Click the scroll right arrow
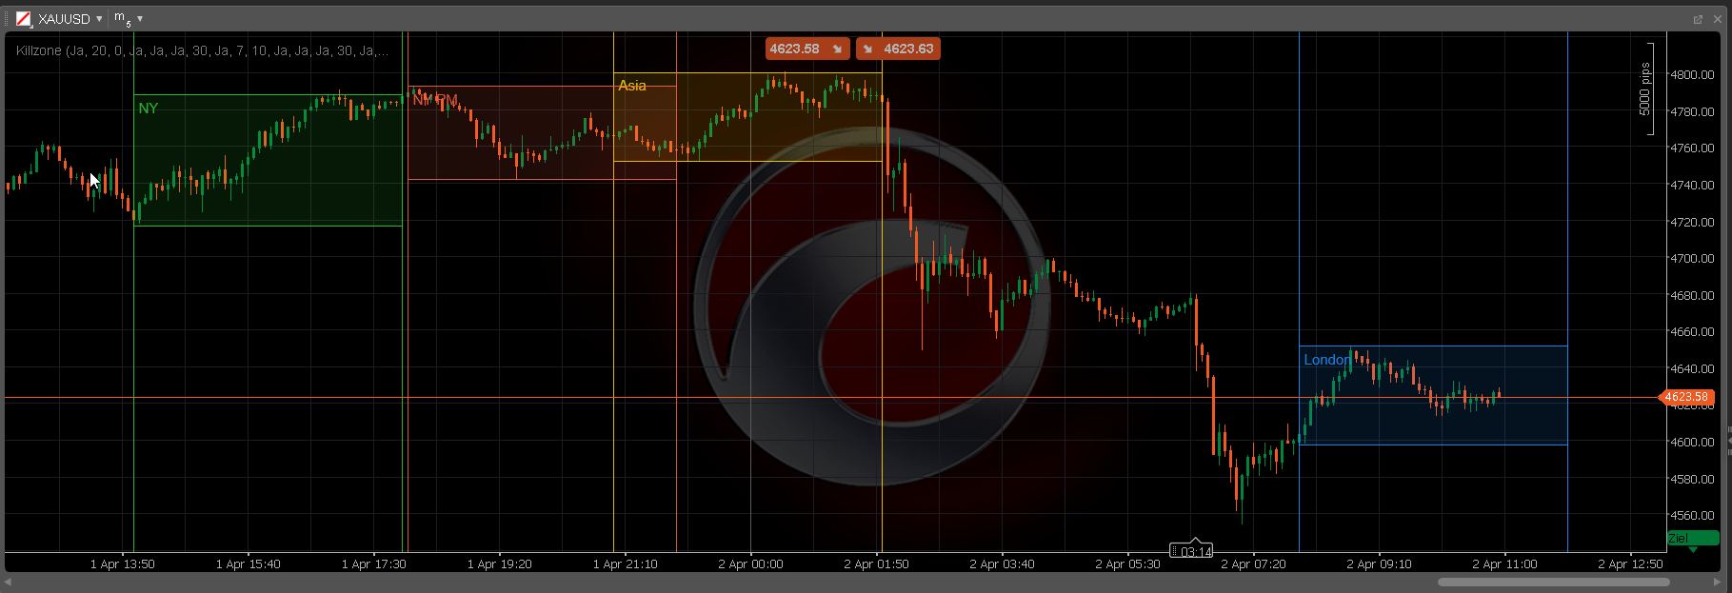1732x593 pixels. [x=1717, y=582]
